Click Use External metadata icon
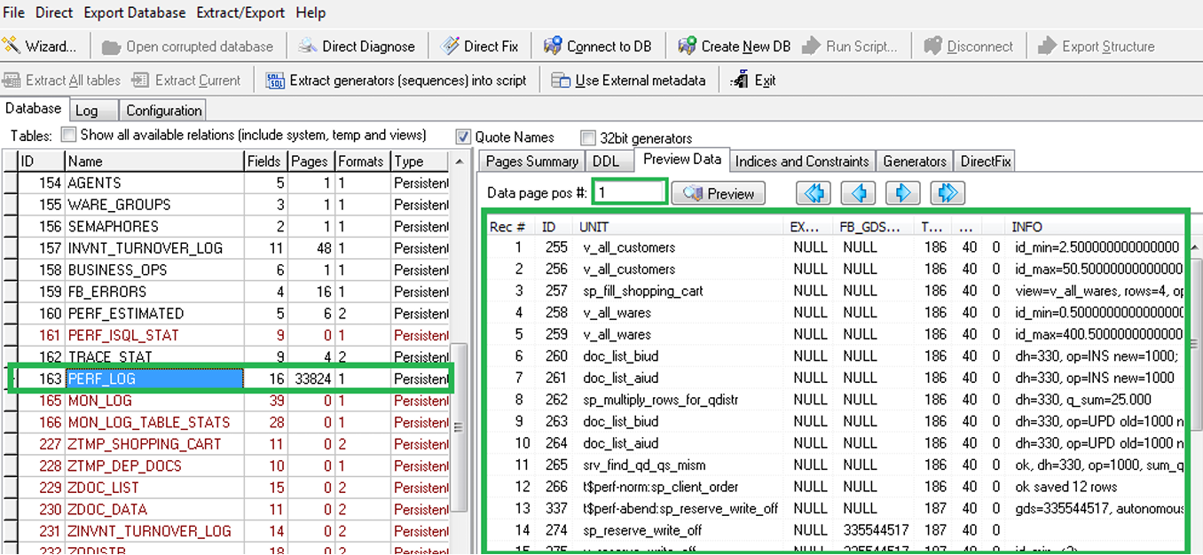The width and height of the screenshot is (1203, 555). pos(561,81)
